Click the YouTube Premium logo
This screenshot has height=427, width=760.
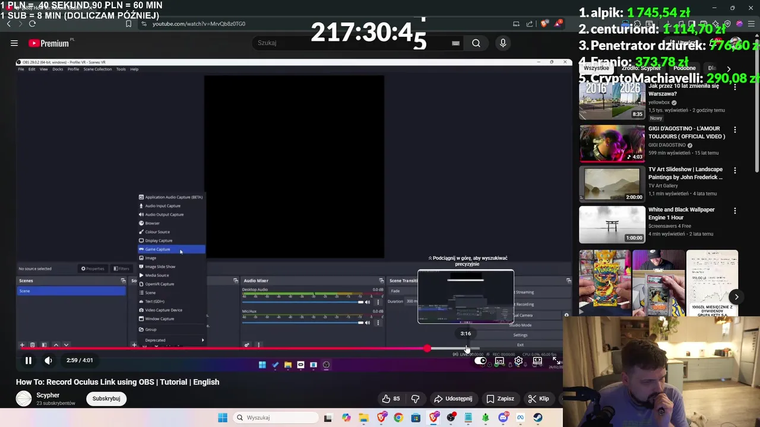pos(50,43)
